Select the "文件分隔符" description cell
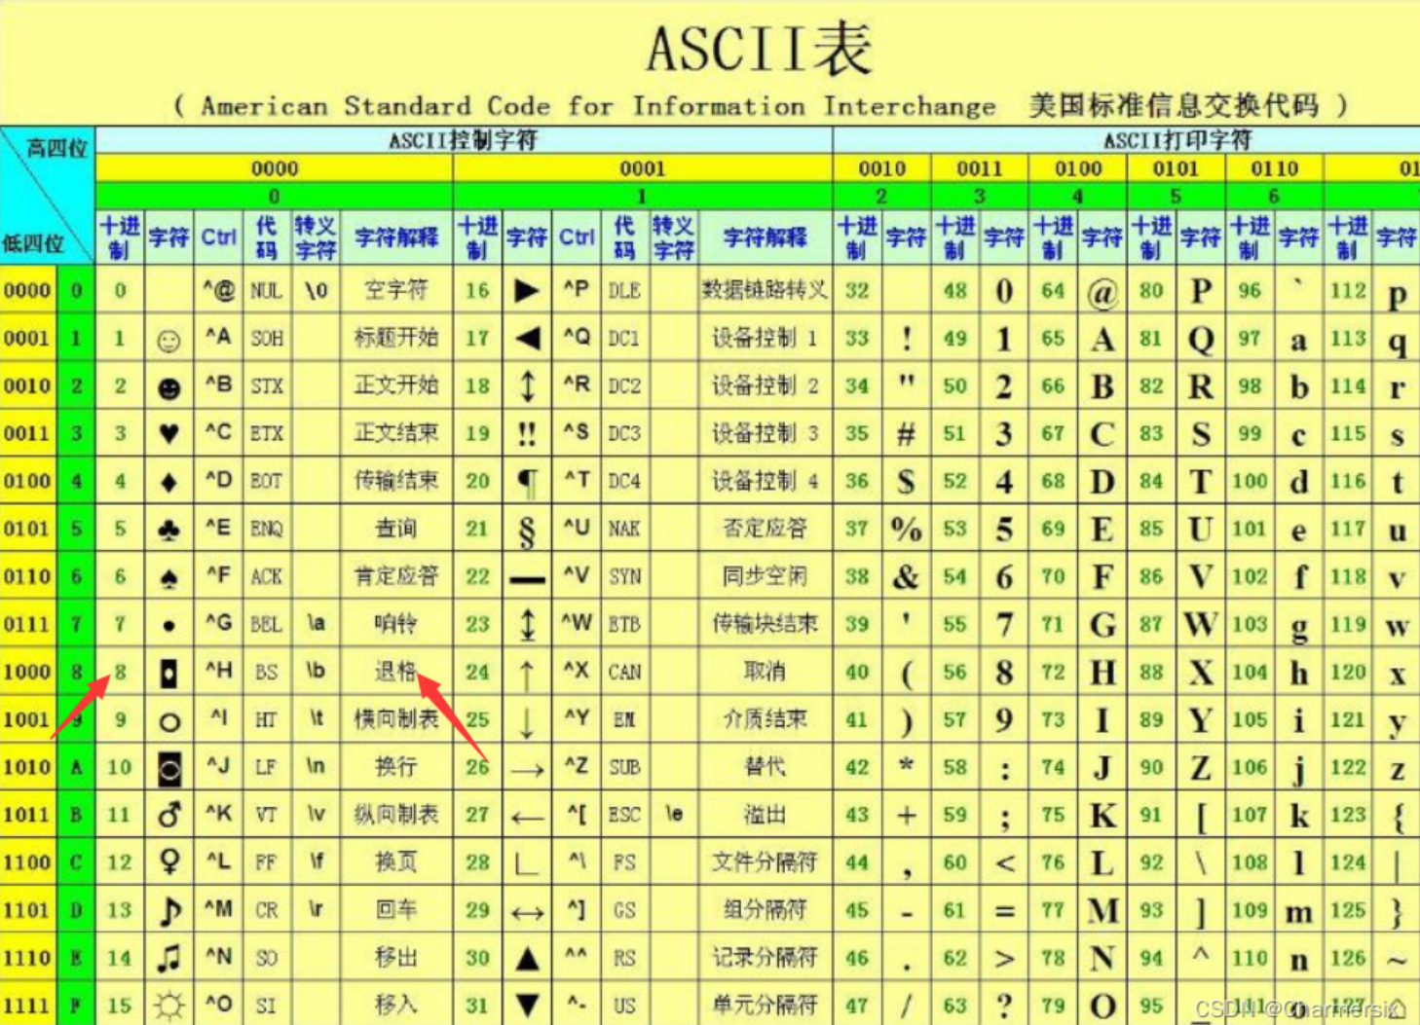The image size is (1420, 1025). point(765,862)
